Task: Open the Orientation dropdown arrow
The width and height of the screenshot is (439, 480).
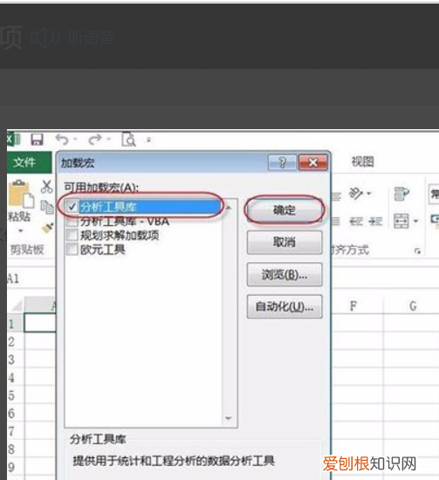Action: [369, 194]
